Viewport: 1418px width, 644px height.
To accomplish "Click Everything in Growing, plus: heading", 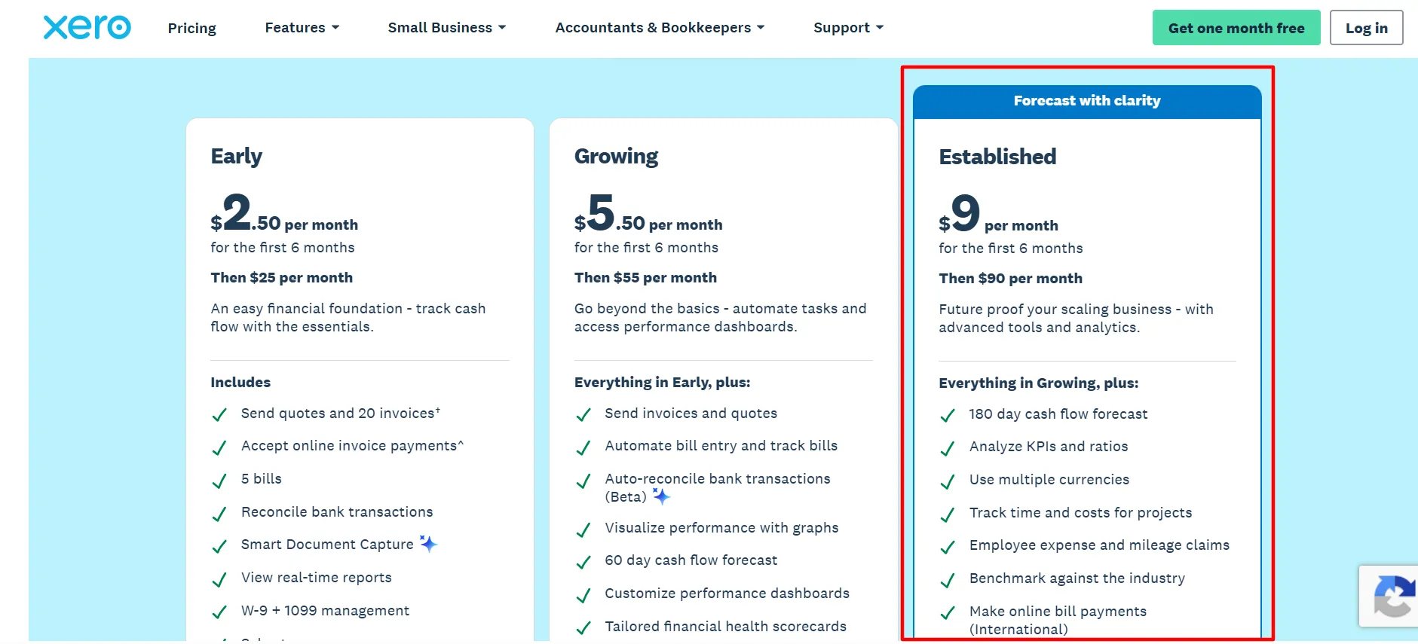I will 1038,383.
